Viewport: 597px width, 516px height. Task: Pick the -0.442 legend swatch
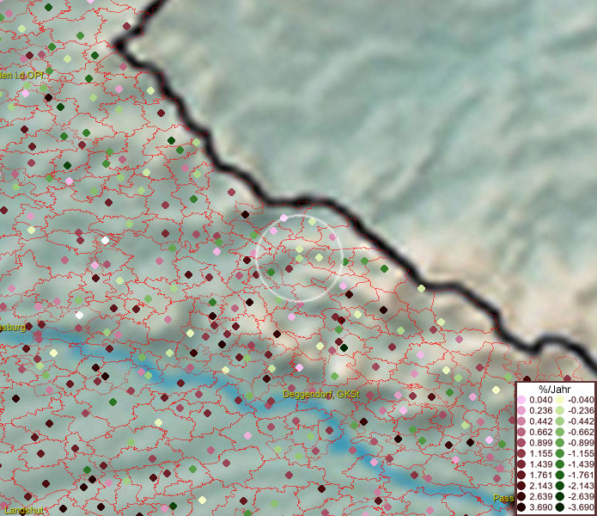(x=560, y=421)
